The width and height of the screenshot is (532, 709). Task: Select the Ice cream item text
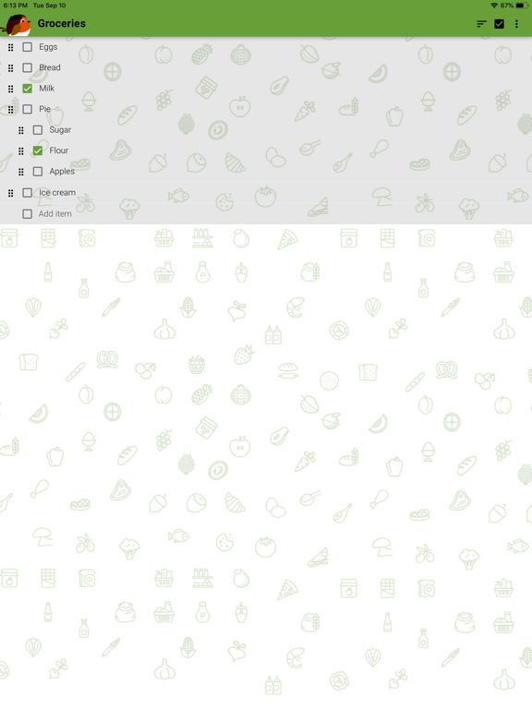pyautogui.click(x=57, y=193)
